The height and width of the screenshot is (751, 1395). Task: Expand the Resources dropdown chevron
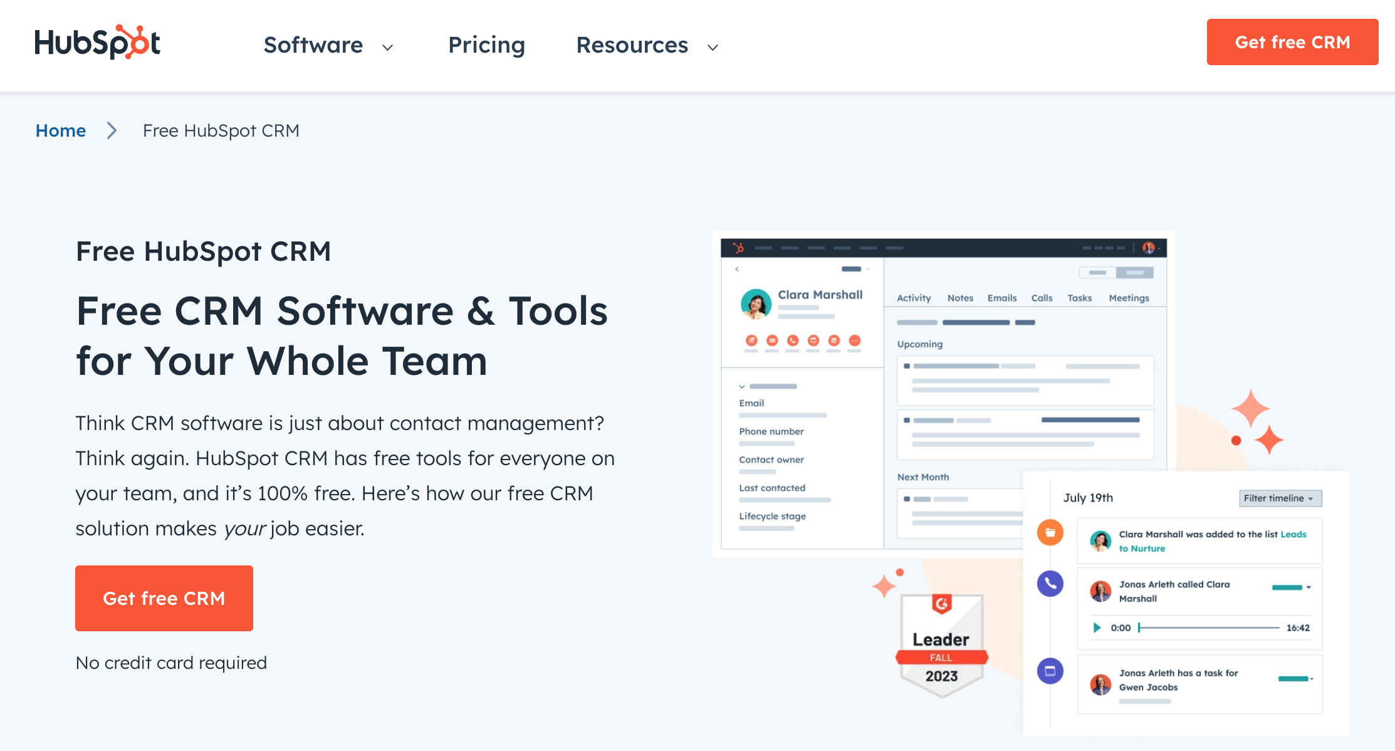pos(713,47)
